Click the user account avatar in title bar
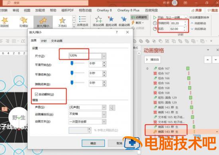This screenshot has width=219, height=155. point(174,3)
